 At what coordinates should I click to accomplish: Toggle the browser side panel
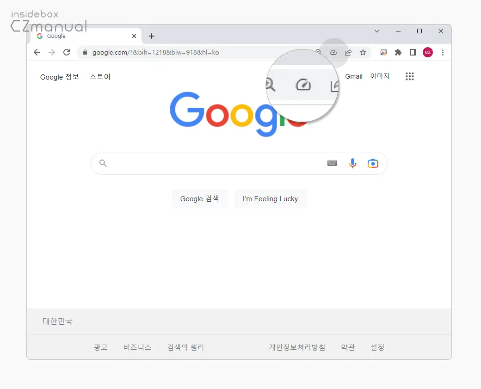[x=413, y=52]
